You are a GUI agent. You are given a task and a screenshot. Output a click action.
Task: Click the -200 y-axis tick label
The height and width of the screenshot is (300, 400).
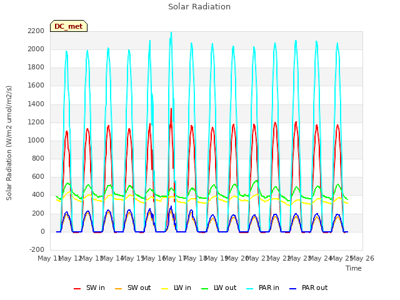(x=37, y=249)
